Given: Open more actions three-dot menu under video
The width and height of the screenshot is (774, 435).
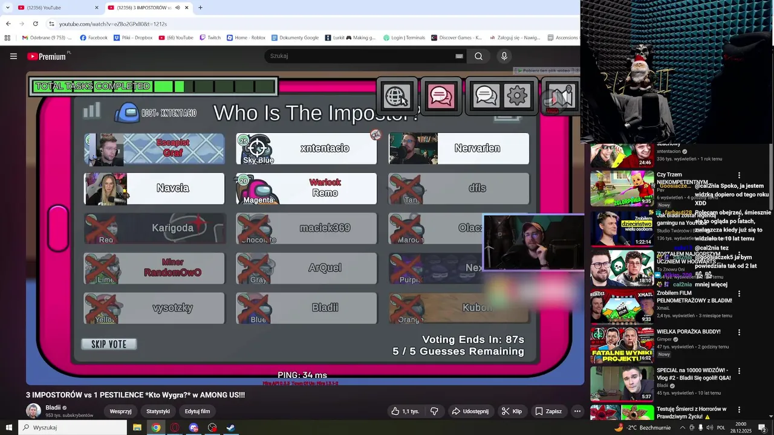Looking at the screenshot, I should coord(577,411).
